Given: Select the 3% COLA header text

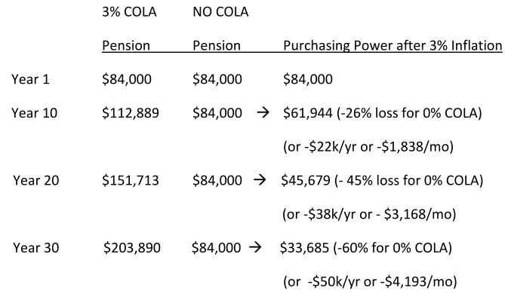Looking at the screenshot, I should pyautogui.click(x=129, y=12).
